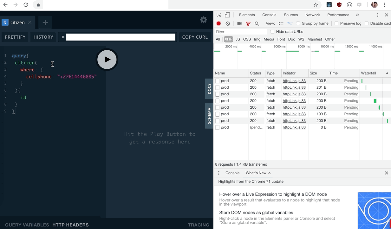Open GraphQL Playground settings gear
Image resolution: width=391 pixels, height=229 pixels.
click(203, 20)
